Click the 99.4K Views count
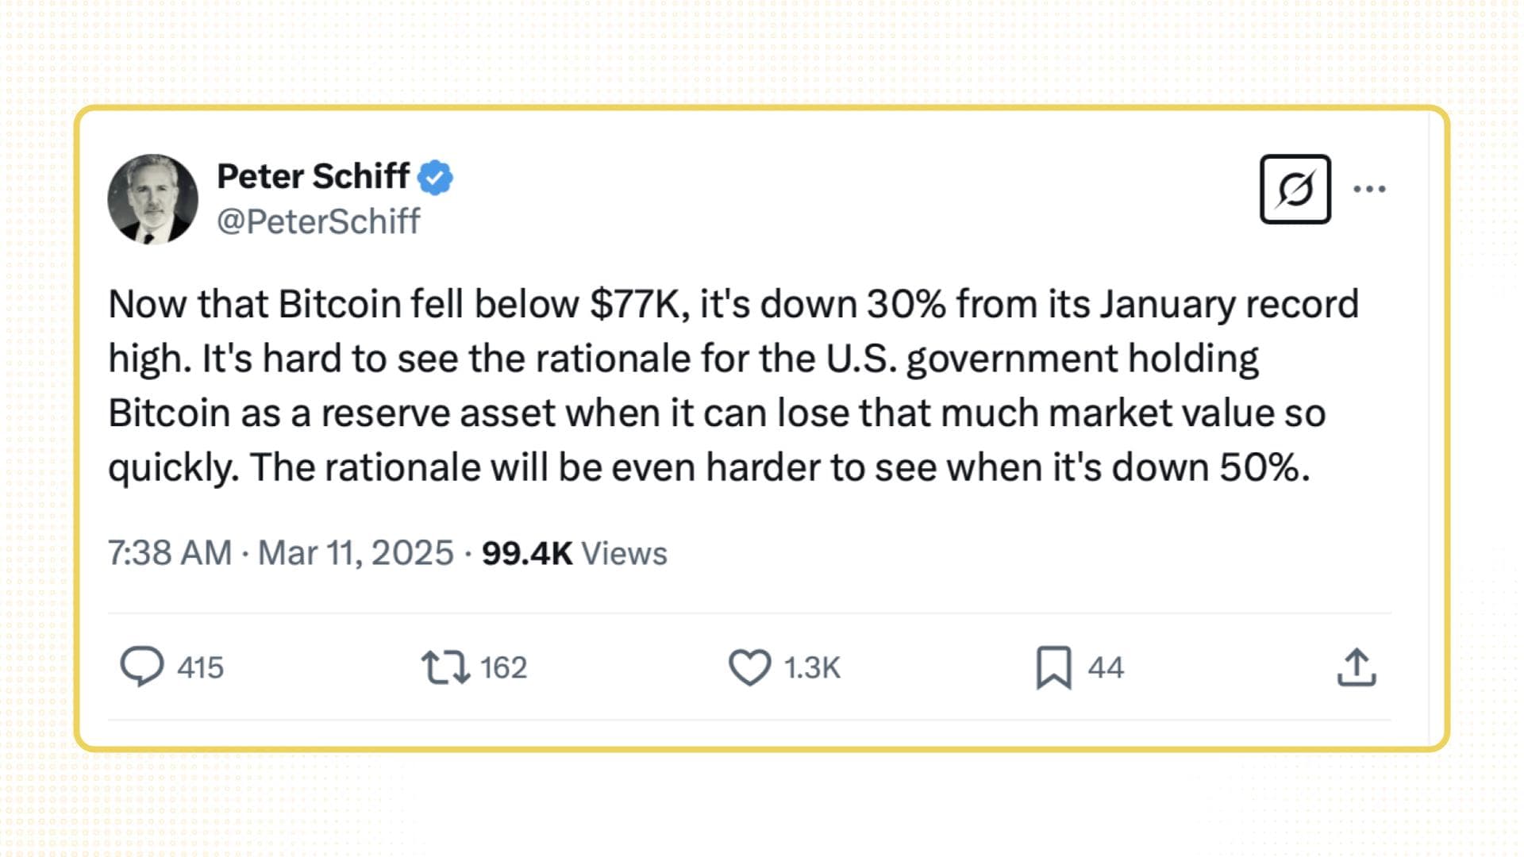Screen dimensions: 1524x857 [x=574, y=553]
